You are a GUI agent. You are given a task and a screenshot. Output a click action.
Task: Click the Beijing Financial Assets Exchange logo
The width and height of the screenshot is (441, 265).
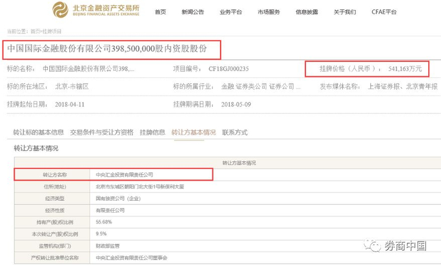(96, 10)
